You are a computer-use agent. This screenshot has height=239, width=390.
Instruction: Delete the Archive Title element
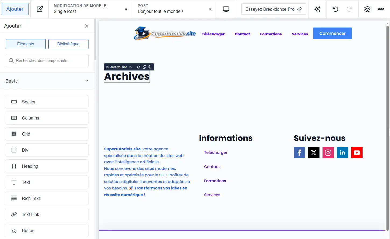[x=150, y=67]
